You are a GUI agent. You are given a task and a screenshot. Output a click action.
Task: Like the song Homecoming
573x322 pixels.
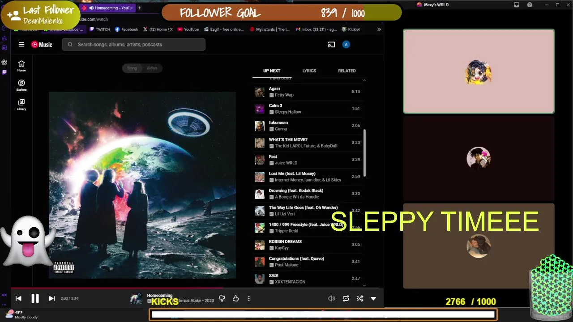click(x=235, y=298)
